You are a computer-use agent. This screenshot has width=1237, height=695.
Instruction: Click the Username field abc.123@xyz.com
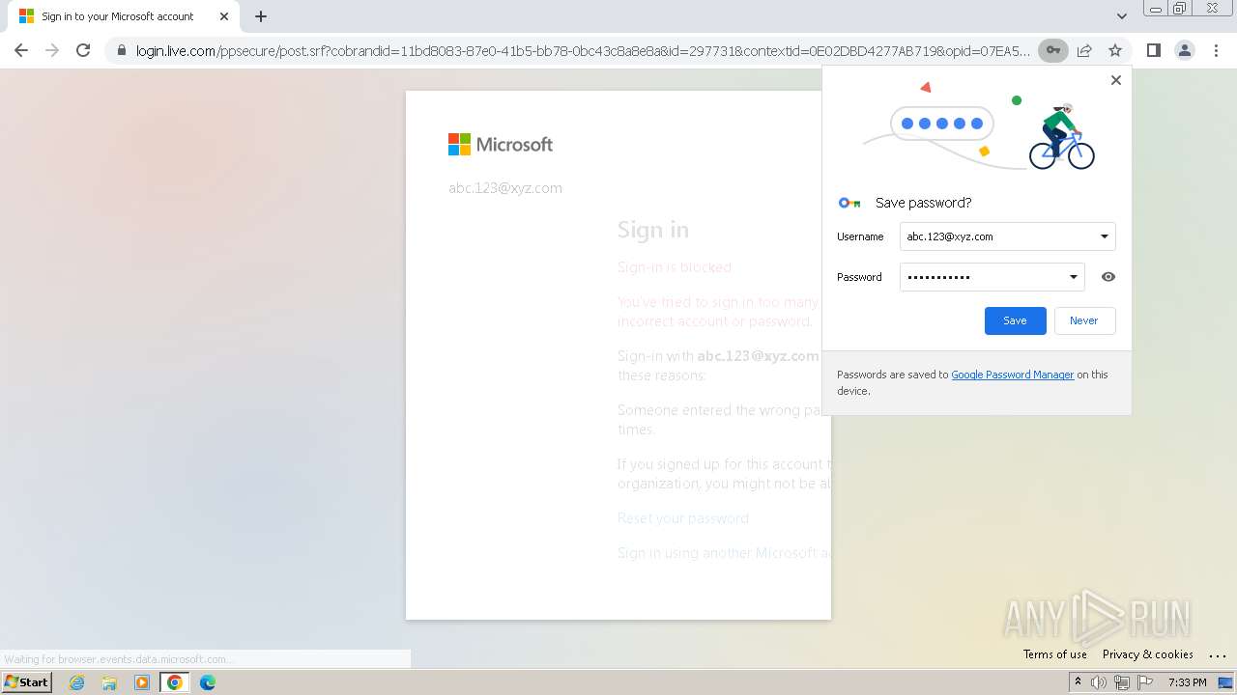point(1007,236)
